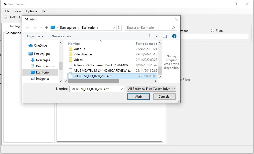
Task: Refresh the Escritorio folder listing
Action: pyautogui.click(x=119, y=28)
